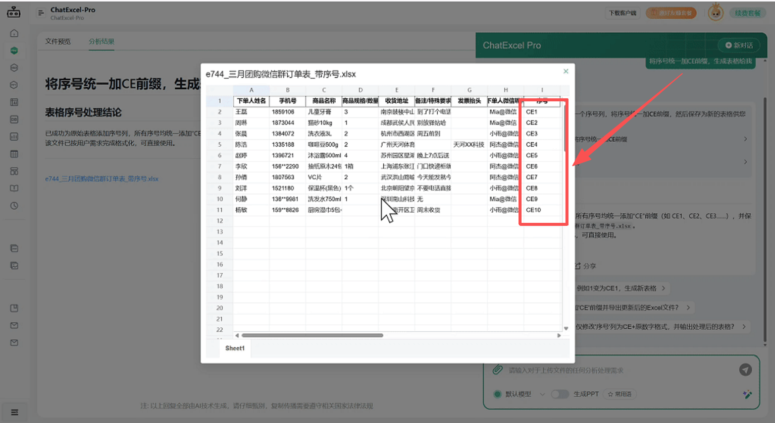
Task: Switch to the 文件预览 tab
Action: tap(57, 42)
